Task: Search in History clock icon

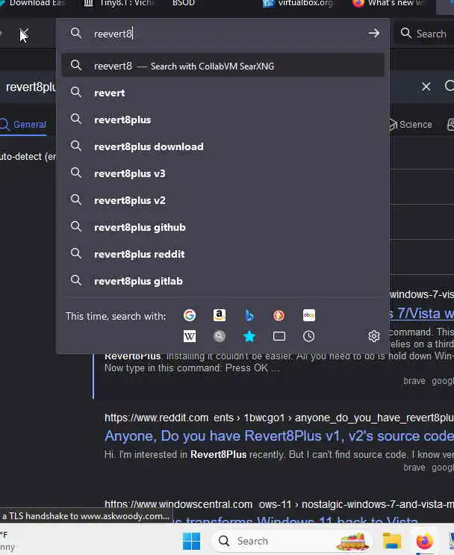Action: click(308, 336)
